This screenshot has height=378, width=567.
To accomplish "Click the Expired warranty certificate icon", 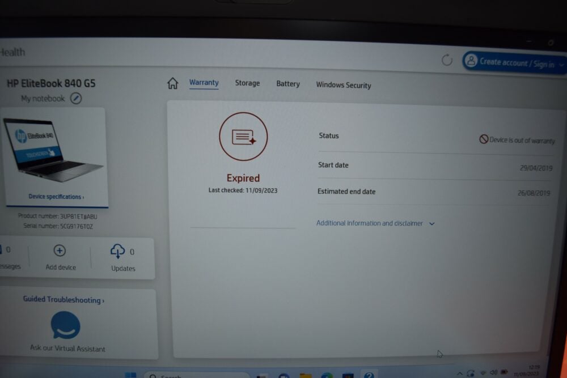I will pos(243,137).
